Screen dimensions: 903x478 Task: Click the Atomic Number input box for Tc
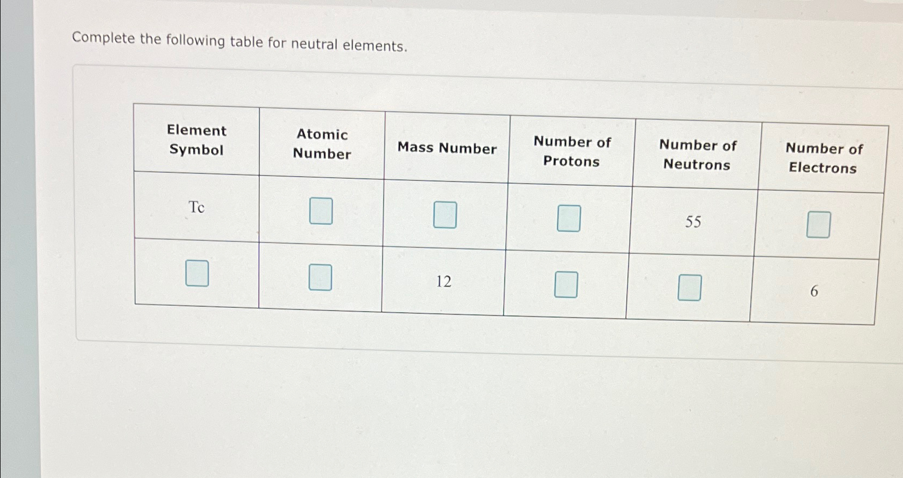click(320, 211)
